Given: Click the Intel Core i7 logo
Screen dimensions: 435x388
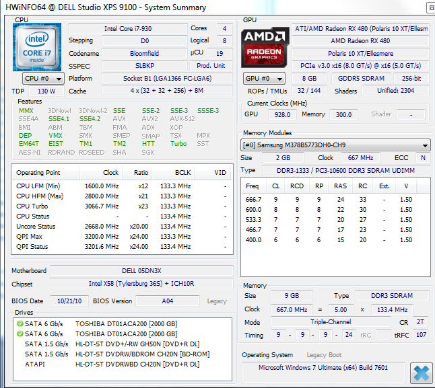Looking at the screenshot, I should (x=37, y=47).
